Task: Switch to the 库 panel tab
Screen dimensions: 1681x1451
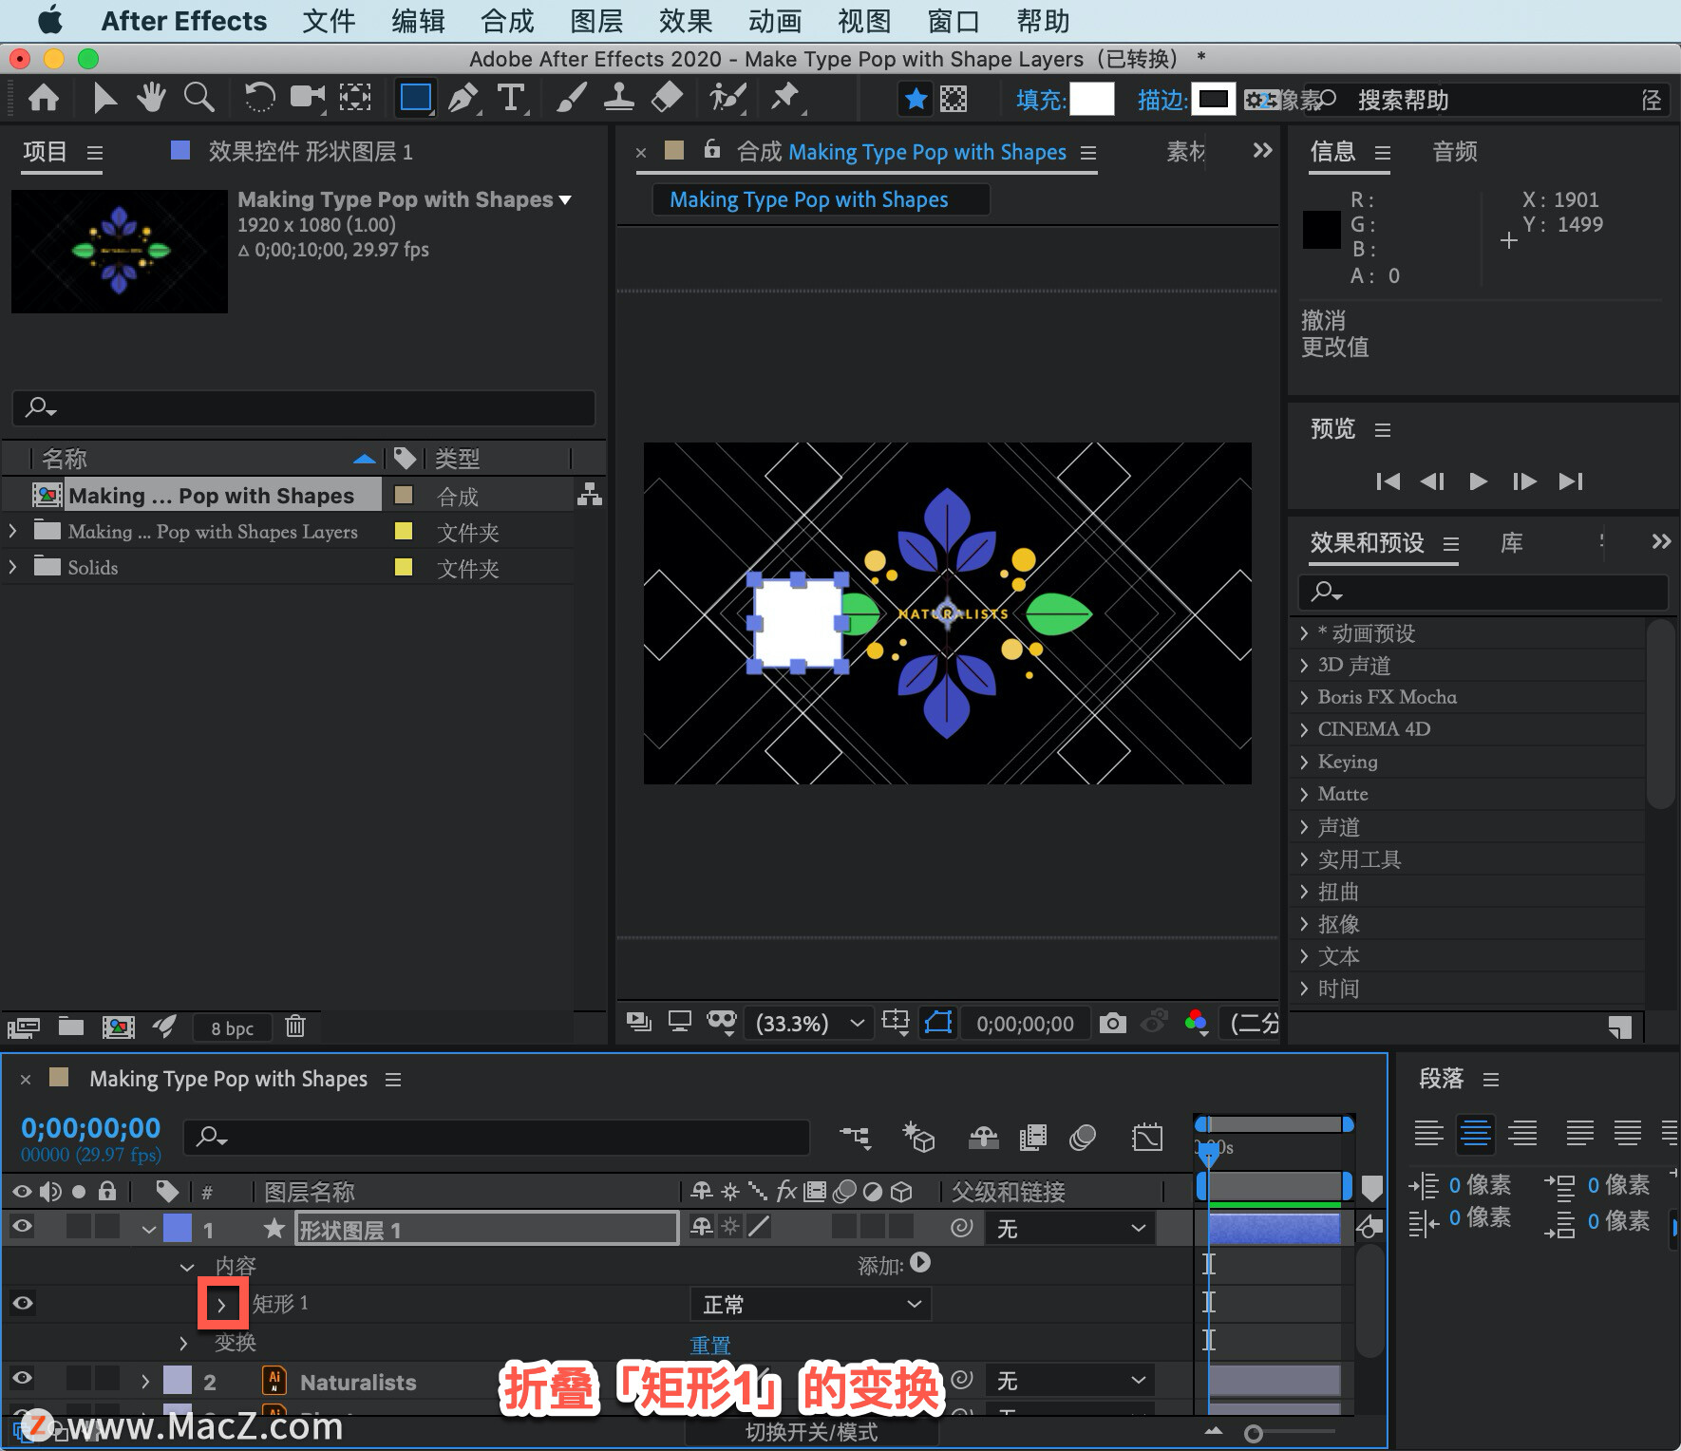Action: tap(1511, 542)
